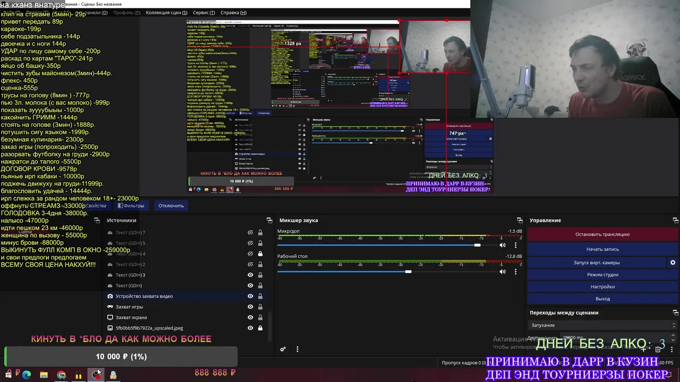Open Windows Start menu
The image size is (680, 382).
pos(8,375)
